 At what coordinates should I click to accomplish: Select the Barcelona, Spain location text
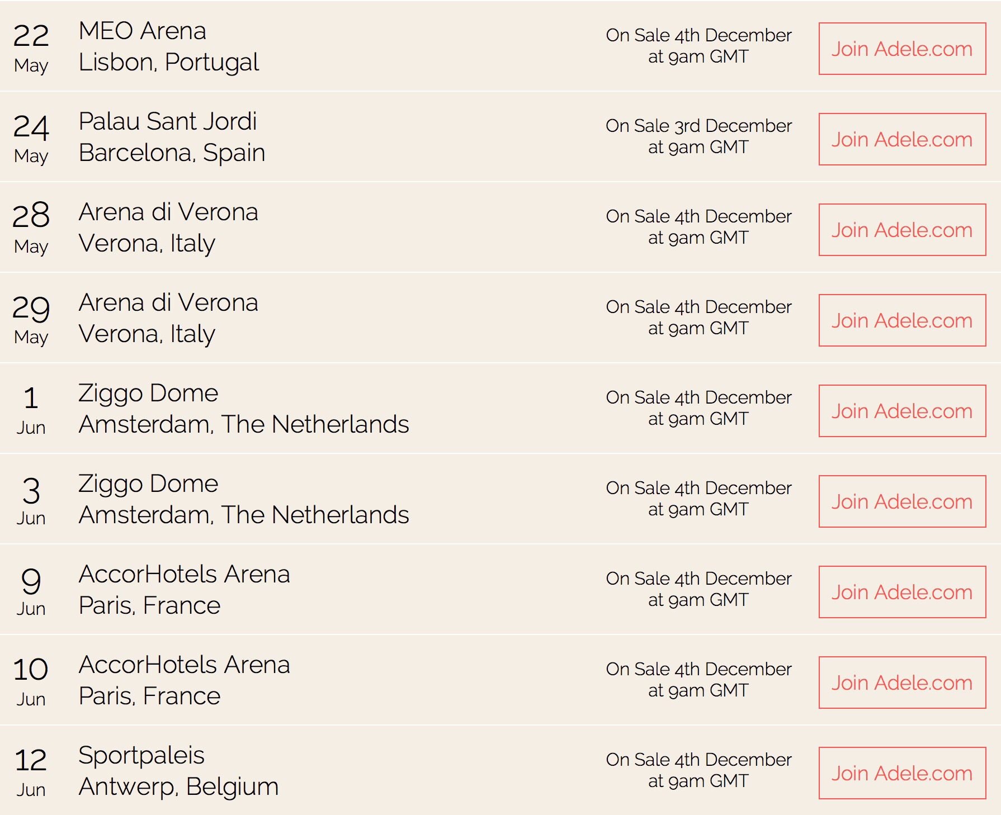pyautogui.click(x=172, y=153)
